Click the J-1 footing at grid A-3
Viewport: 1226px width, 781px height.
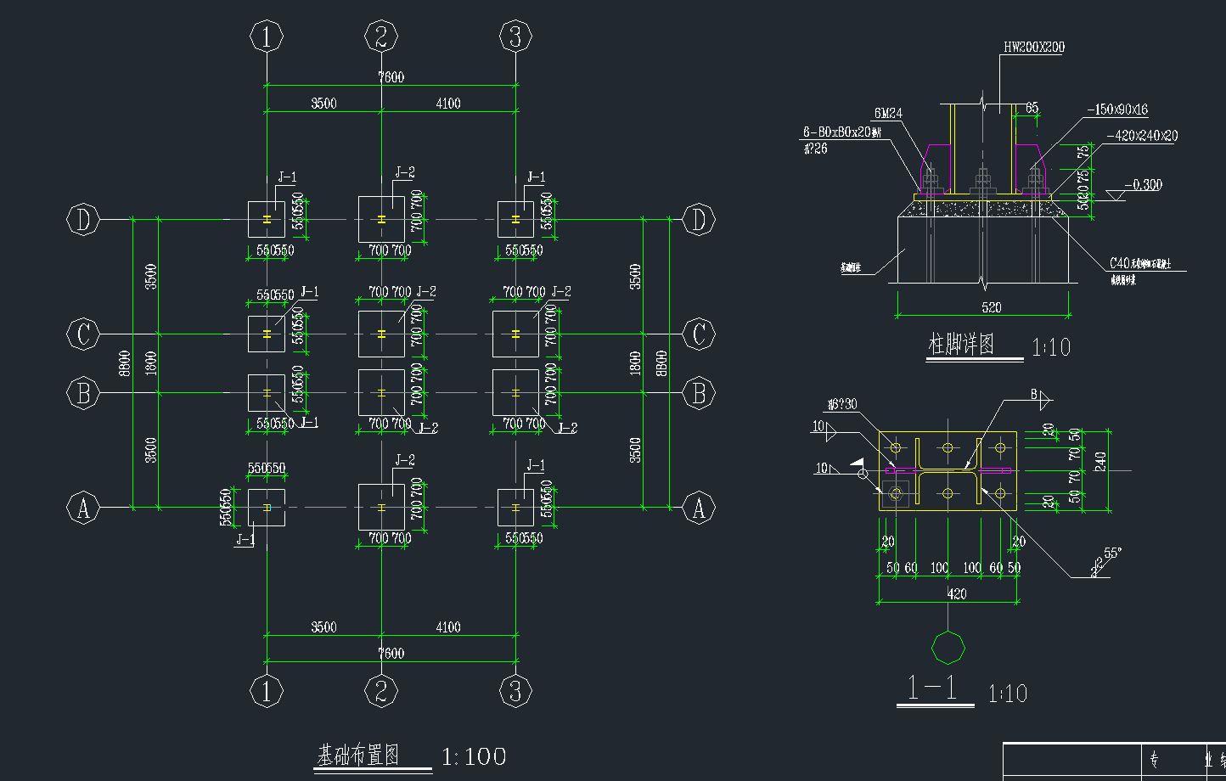tap(515, 508)
